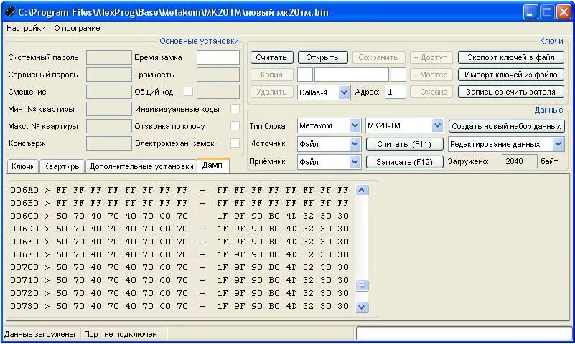Select the Дамп tab
The height and width of the screenshot is (344, 575).
[212, 165]
